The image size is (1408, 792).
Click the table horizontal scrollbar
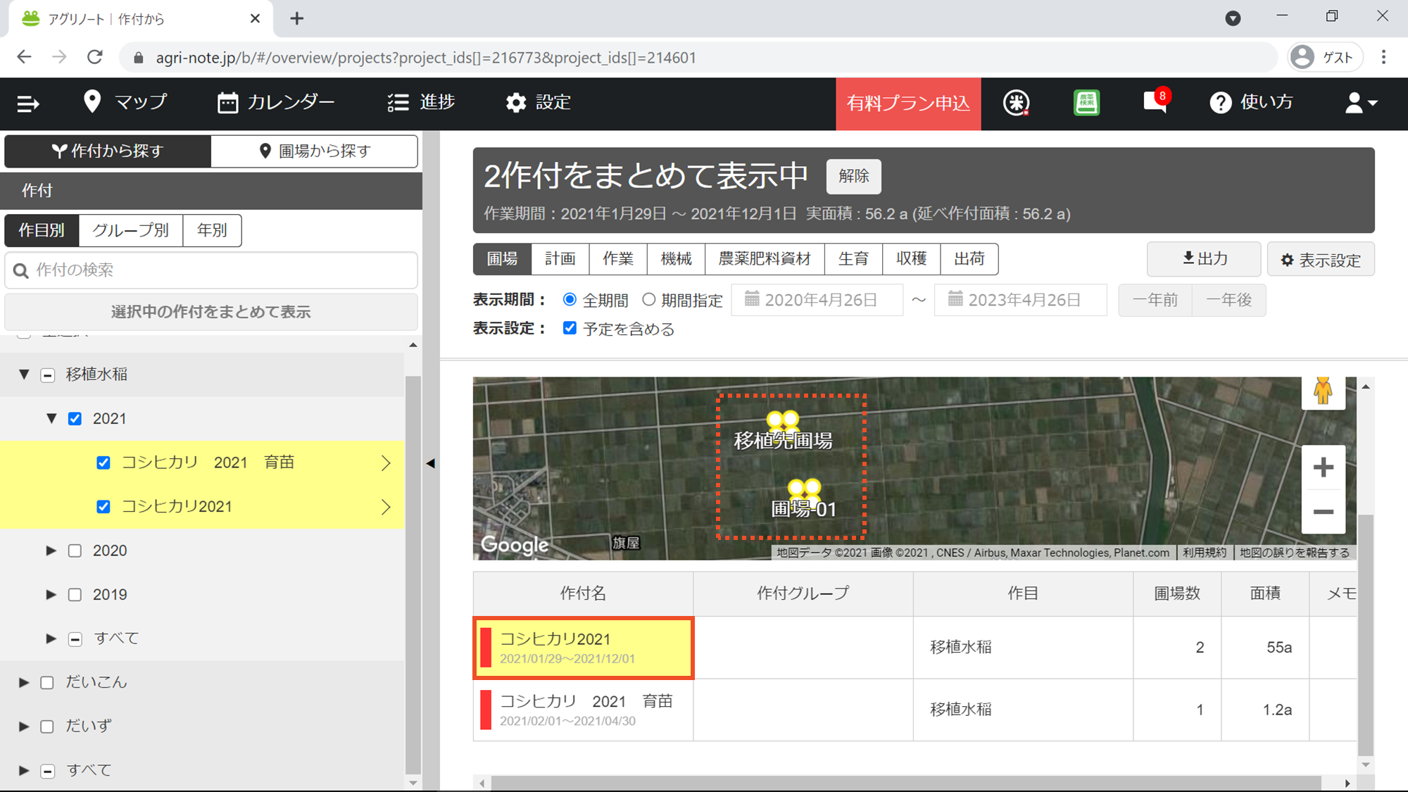tap(905, 783)
